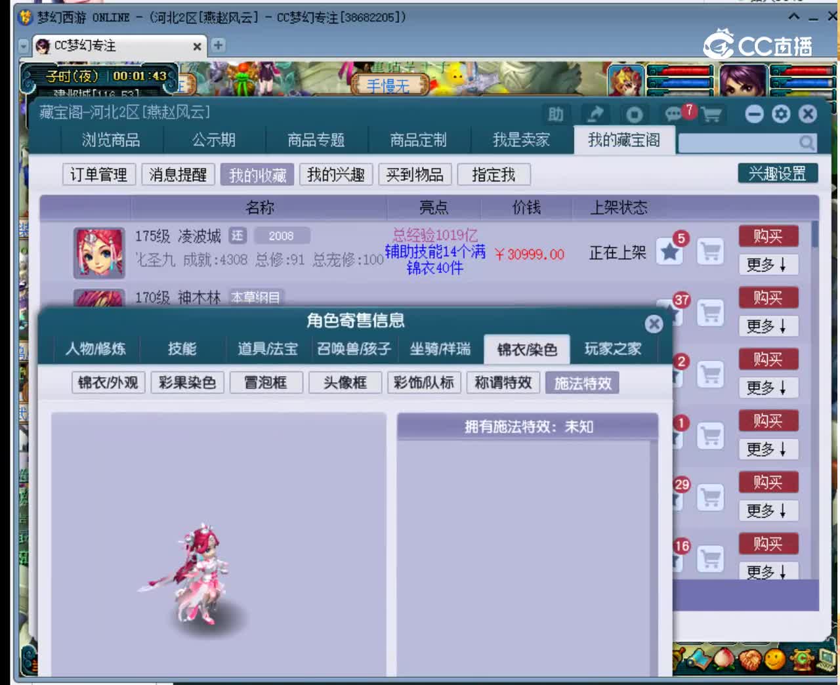Open the shopping cart in header
This screenshot has height=685, width=840.
(711, 115)
